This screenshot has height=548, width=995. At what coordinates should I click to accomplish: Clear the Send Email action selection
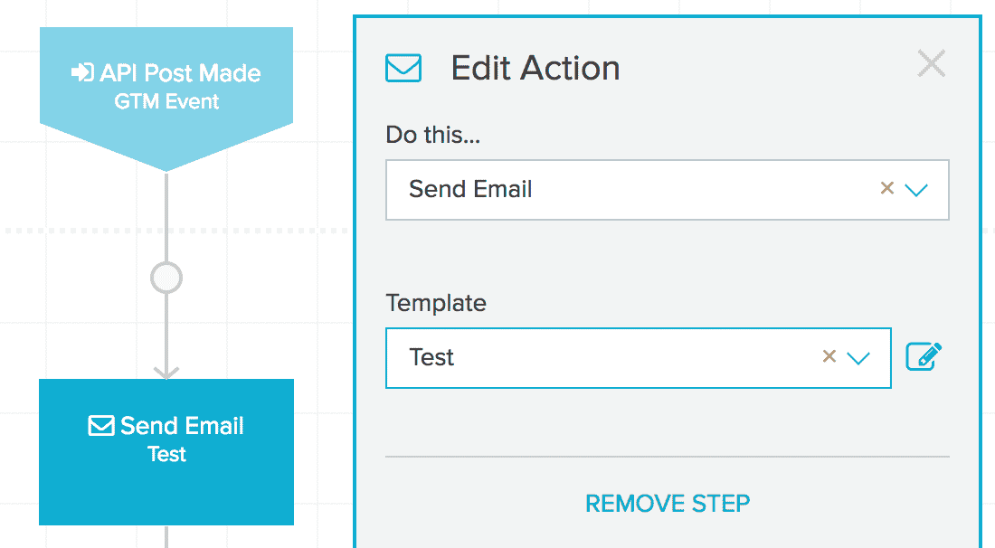[x=887, y=188]
